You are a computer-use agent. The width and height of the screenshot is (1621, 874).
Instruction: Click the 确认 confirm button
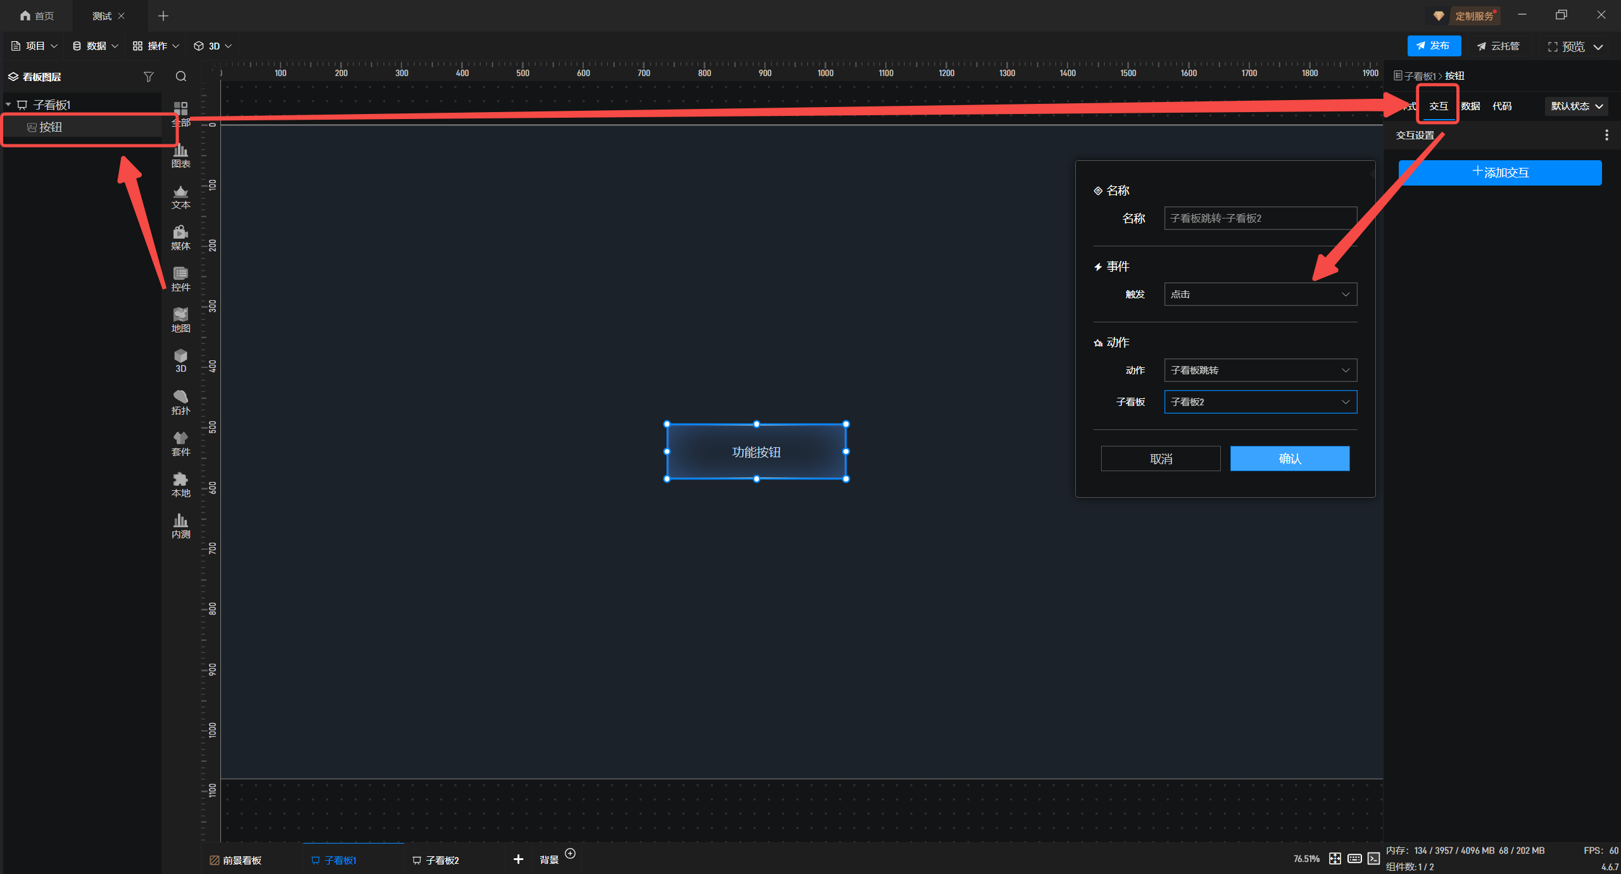[1289, 459]
